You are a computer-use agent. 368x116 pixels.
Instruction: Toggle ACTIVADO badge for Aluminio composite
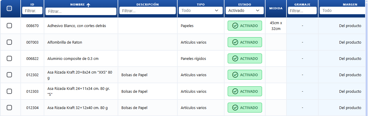click(x=245, y=58)
